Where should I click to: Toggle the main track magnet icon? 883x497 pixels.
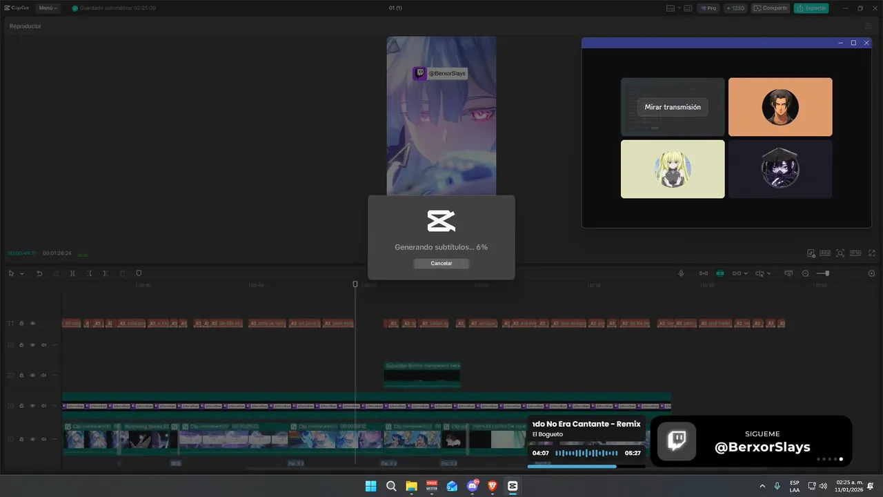pos(703,273)
